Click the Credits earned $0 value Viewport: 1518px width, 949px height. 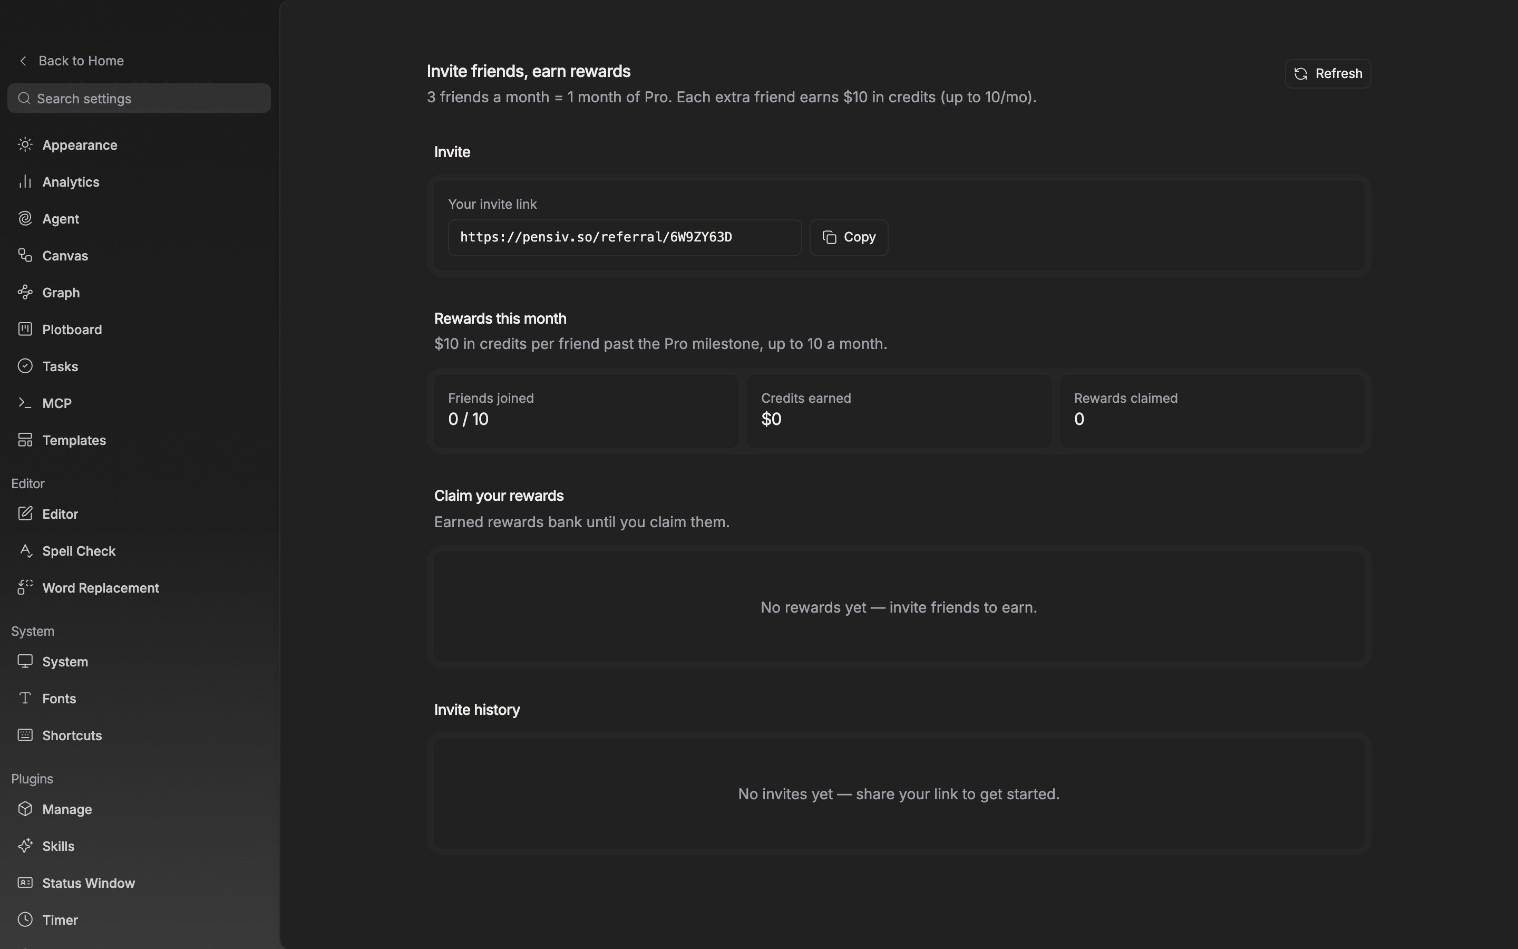click(771, 419)
